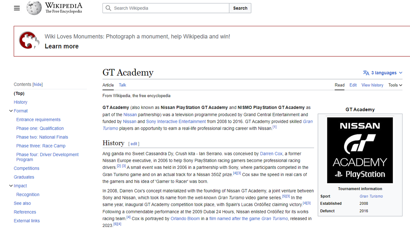Open the Learn more banner link

(61, 46)
